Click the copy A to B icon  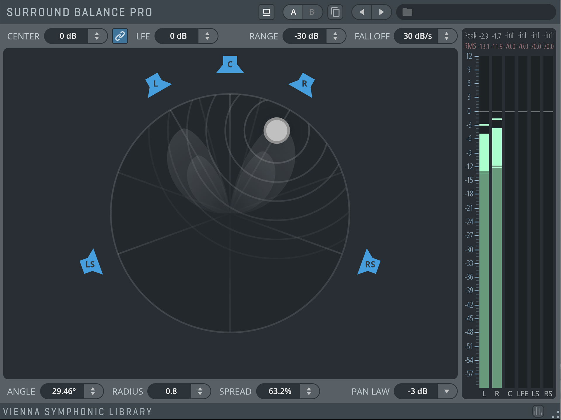tap(335, 12)
